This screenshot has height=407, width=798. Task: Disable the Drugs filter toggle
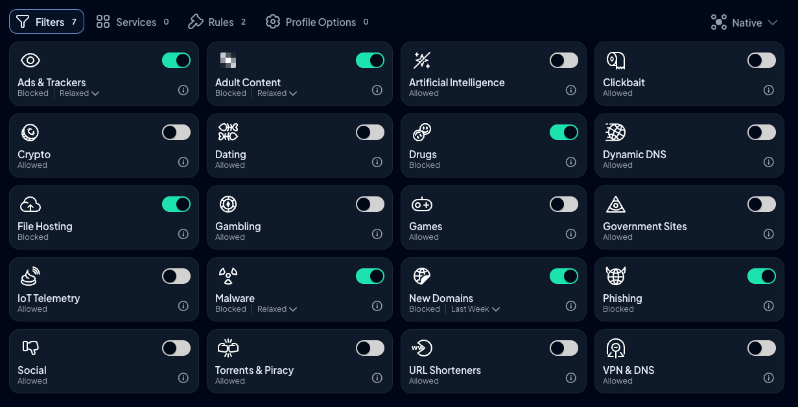[564, 132]
